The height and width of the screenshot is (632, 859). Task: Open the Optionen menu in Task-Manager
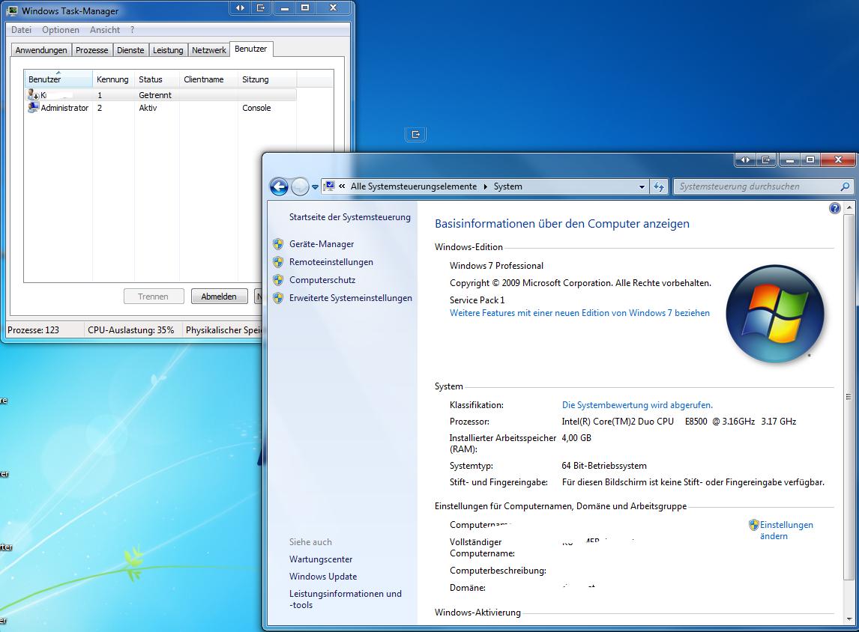tap(61, 30)
